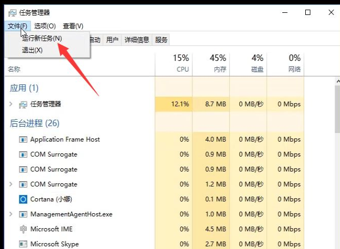This screenshot has height=249, width=340.
Task: Open the 查看(V) menu
Action: [x=73, y=26]
